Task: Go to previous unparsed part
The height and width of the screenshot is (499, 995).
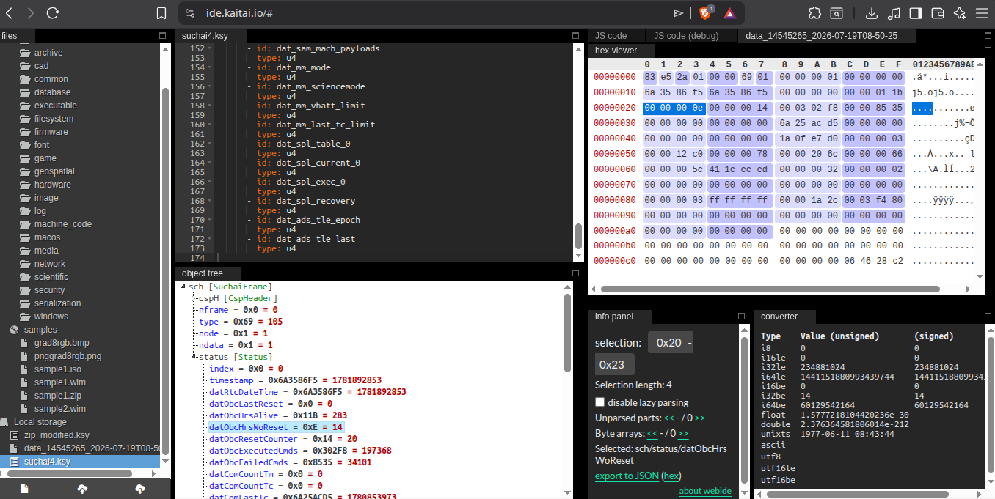Action: (668, 418)
